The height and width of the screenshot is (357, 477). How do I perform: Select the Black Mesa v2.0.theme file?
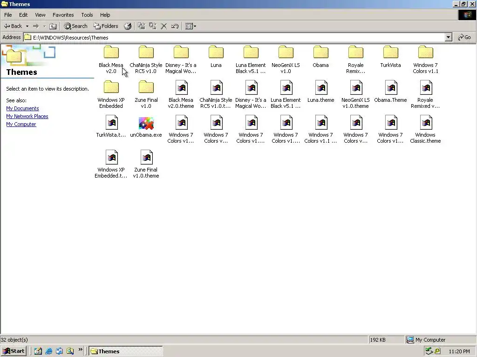[x=181, y=94]
